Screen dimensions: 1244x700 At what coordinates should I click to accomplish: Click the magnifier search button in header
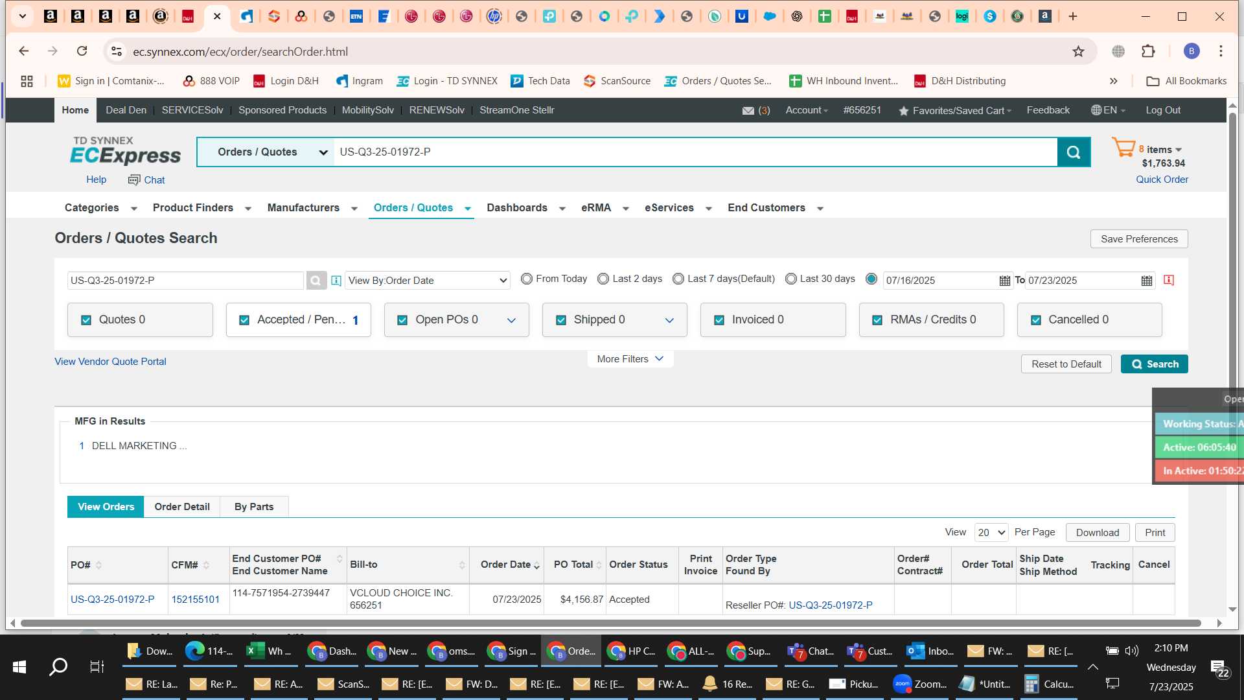[x=1074, y=152]
